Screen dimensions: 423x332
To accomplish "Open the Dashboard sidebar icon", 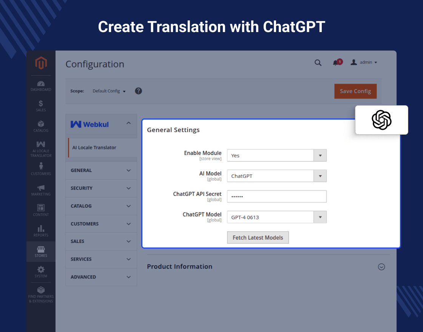I will click(41, 86).
